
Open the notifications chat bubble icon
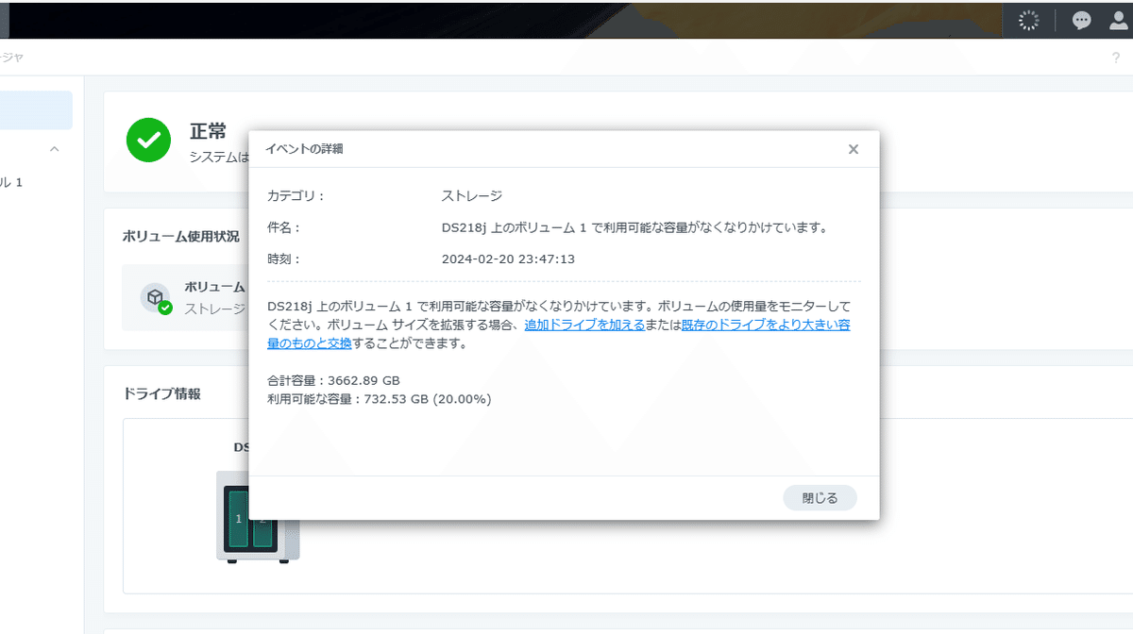coord(1082,20)
